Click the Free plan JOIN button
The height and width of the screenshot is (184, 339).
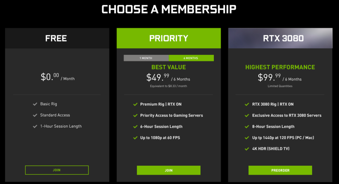[57, 170]
